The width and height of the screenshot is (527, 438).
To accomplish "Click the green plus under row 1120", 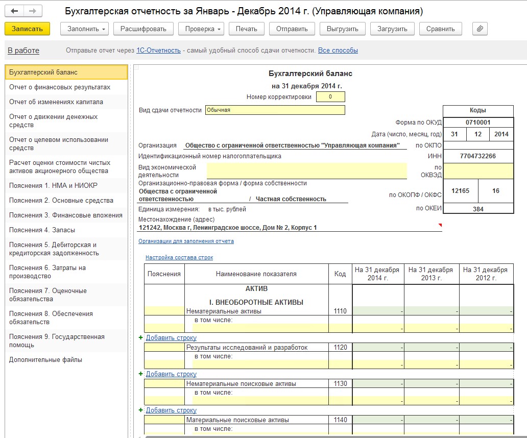I will click(141, 374).
